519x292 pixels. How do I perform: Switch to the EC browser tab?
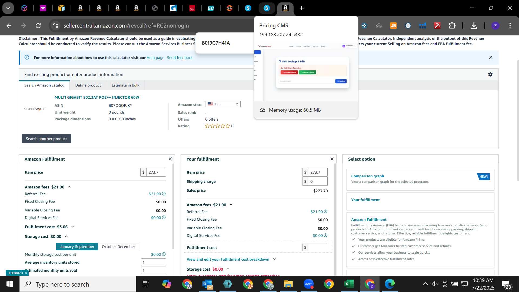[211, 8]
